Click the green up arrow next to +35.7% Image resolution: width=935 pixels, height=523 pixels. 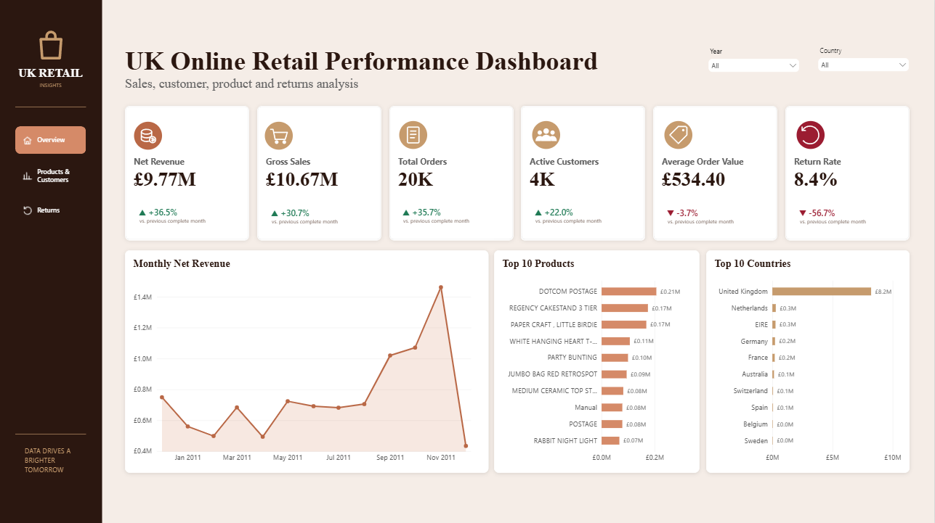point(406,213)
